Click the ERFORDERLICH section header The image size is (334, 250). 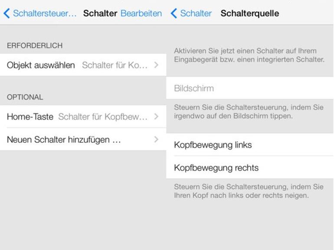point(35,45)
